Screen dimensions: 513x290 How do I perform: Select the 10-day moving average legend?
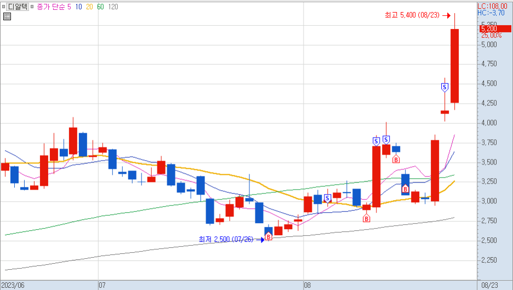(x=78, y=7)
